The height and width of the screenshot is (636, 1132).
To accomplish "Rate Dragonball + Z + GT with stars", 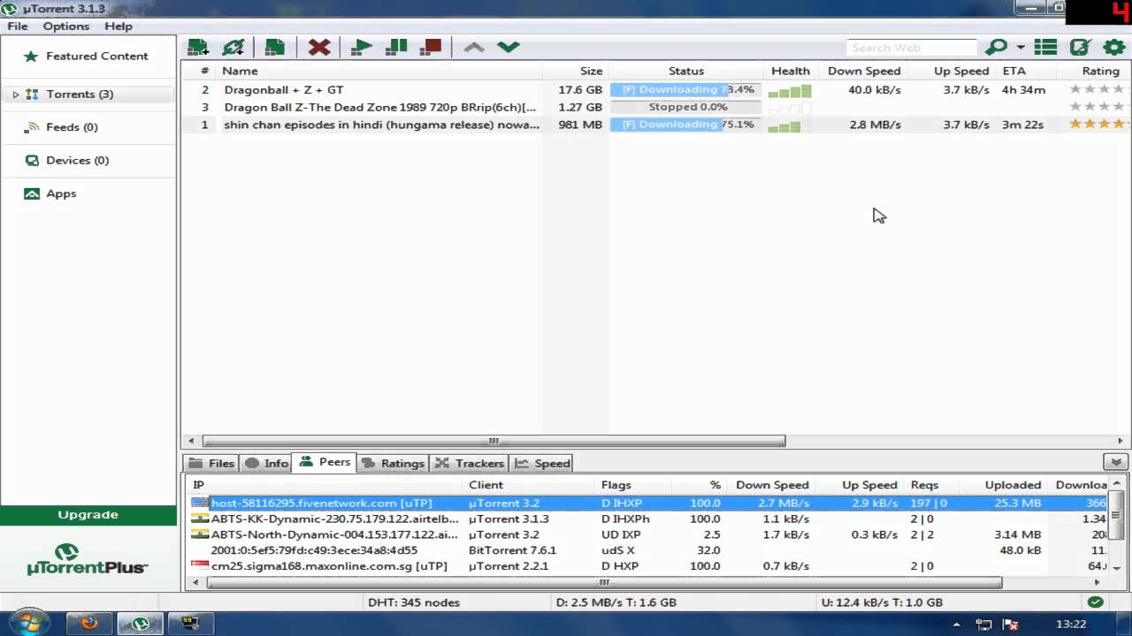I will click(1098, 89).
